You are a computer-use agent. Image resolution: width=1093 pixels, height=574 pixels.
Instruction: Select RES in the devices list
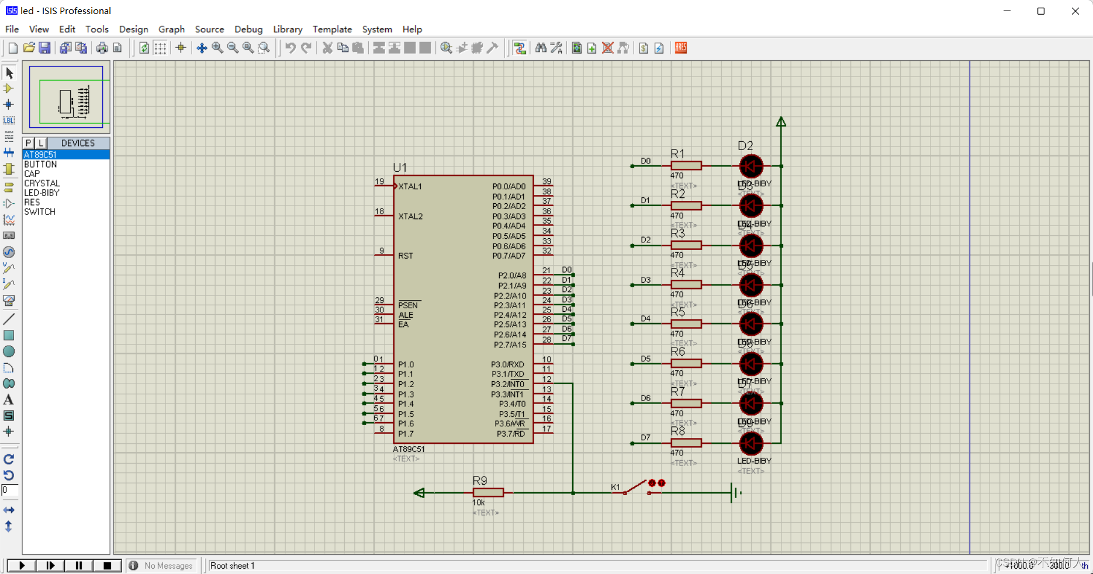(66, 202)
